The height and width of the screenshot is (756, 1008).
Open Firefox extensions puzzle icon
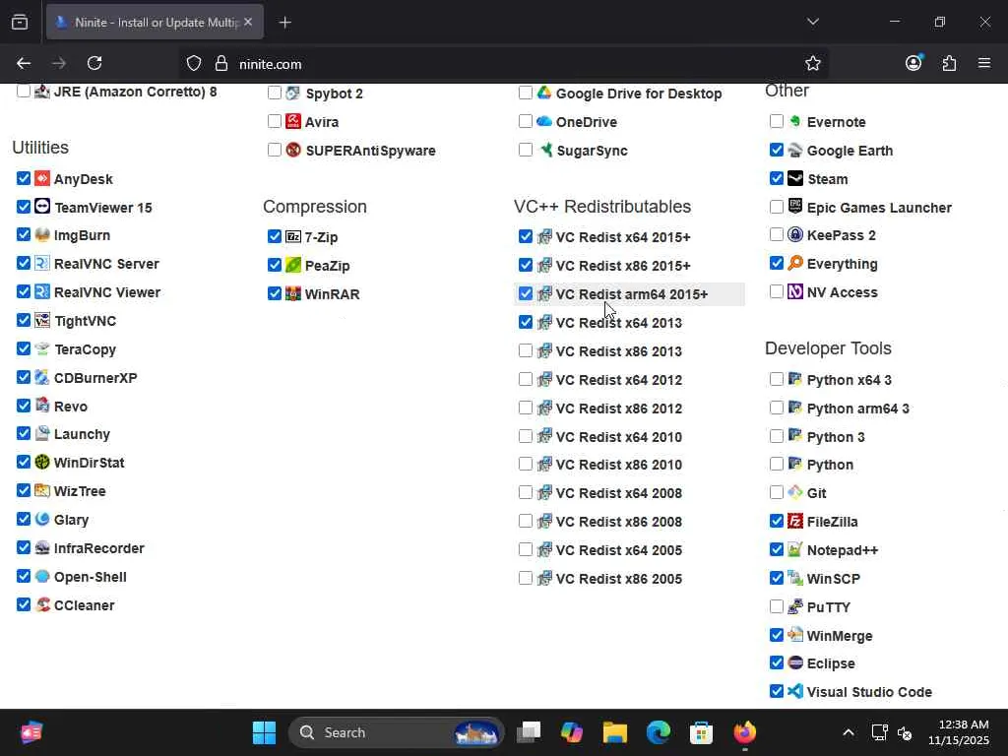[x=949, y=63]
